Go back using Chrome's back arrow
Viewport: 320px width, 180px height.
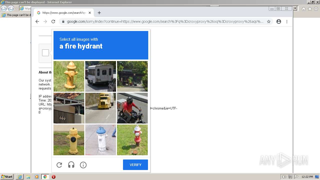[x=37, y=21]
